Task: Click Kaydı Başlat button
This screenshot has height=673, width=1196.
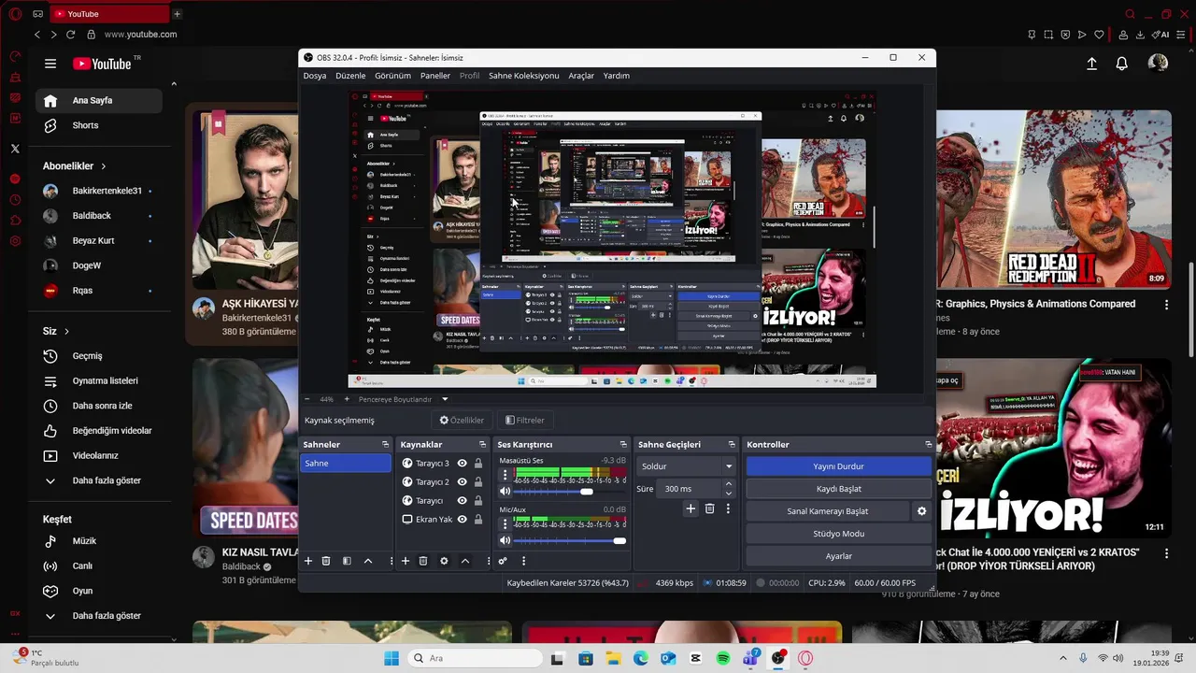Action: pyautogui.click(x=838, y=489)
